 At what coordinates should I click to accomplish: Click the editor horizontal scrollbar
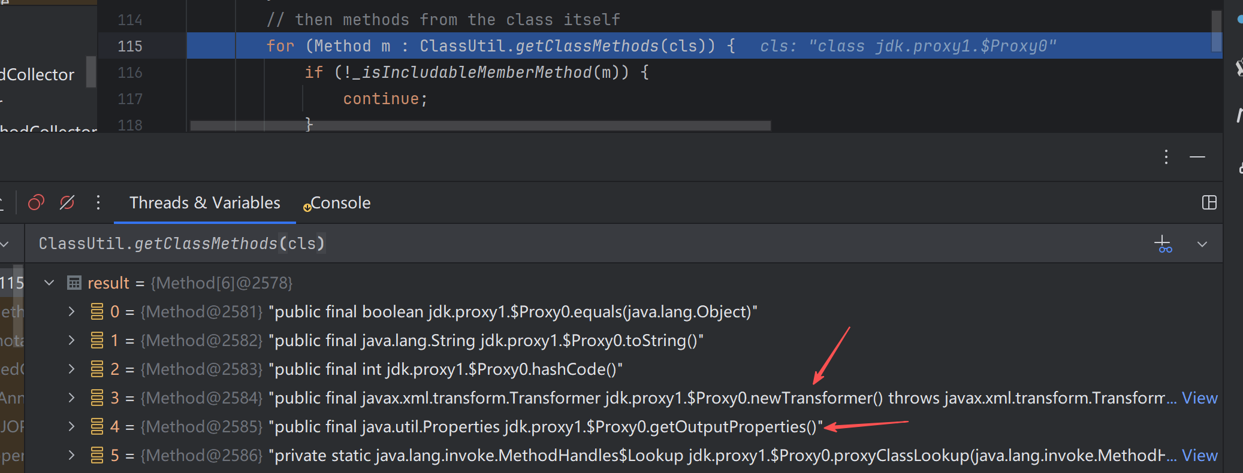click(x=480, y=126)
